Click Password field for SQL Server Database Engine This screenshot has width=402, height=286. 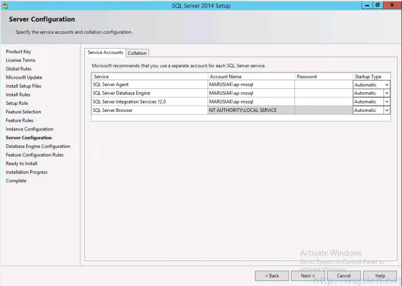(324, 93)
